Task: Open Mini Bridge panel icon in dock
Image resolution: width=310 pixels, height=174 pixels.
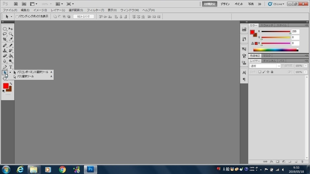Action: [244, 29]
